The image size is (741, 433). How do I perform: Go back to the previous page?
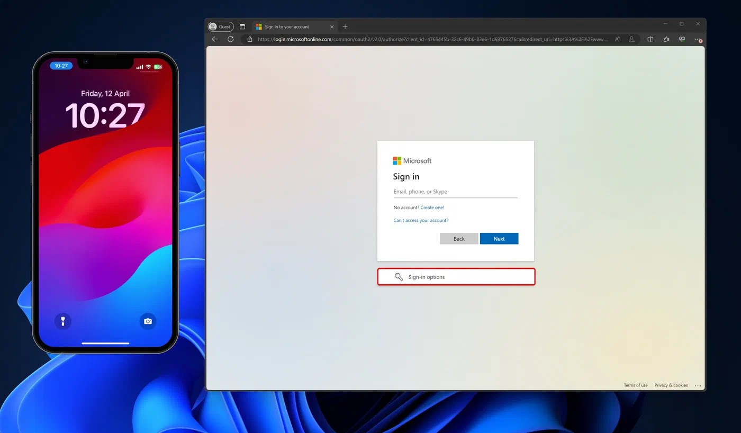pos(215,39)
